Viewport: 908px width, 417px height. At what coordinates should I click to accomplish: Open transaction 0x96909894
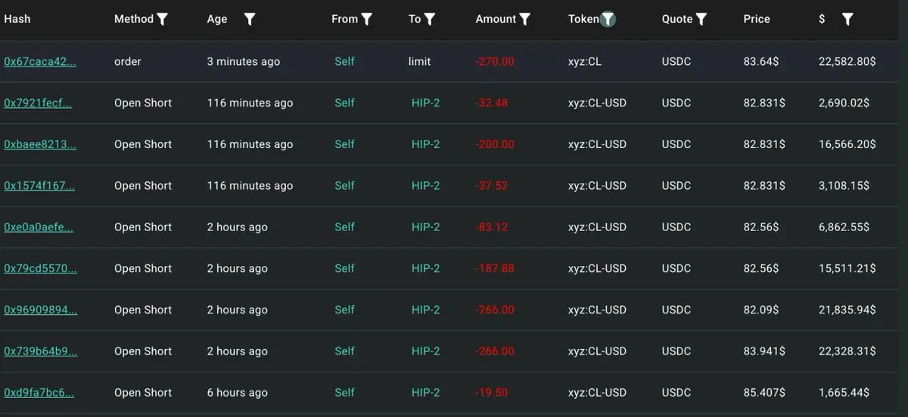40,310
